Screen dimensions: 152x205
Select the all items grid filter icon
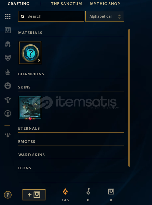[x=8, y=16]
